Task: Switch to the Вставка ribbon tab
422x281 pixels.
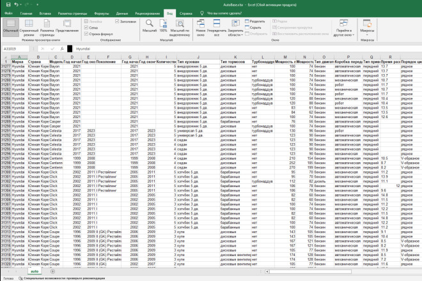Action: (45, 13)
